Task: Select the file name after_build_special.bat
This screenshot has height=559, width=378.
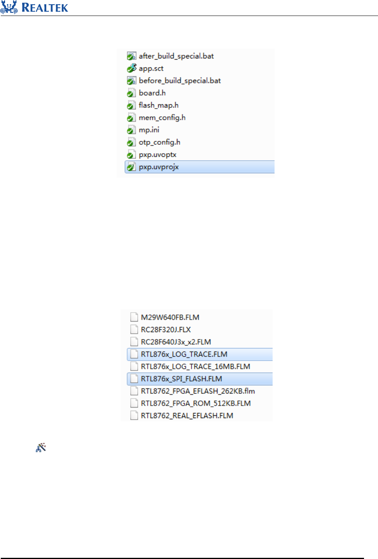Action: (176, 56)
